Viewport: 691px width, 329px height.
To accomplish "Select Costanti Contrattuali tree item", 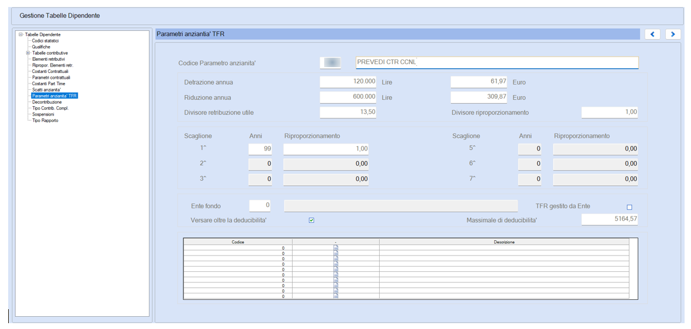I will [x=50, y=71].
